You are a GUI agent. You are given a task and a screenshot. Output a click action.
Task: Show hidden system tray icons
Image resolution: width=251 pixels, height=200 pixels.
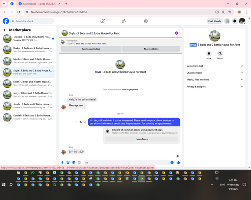click(212, 185)
